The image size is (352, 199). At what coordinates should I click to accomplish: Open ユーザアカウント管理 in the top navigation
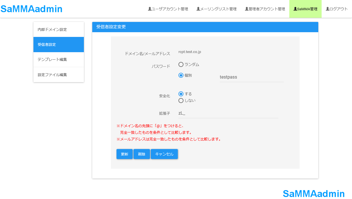168,9
